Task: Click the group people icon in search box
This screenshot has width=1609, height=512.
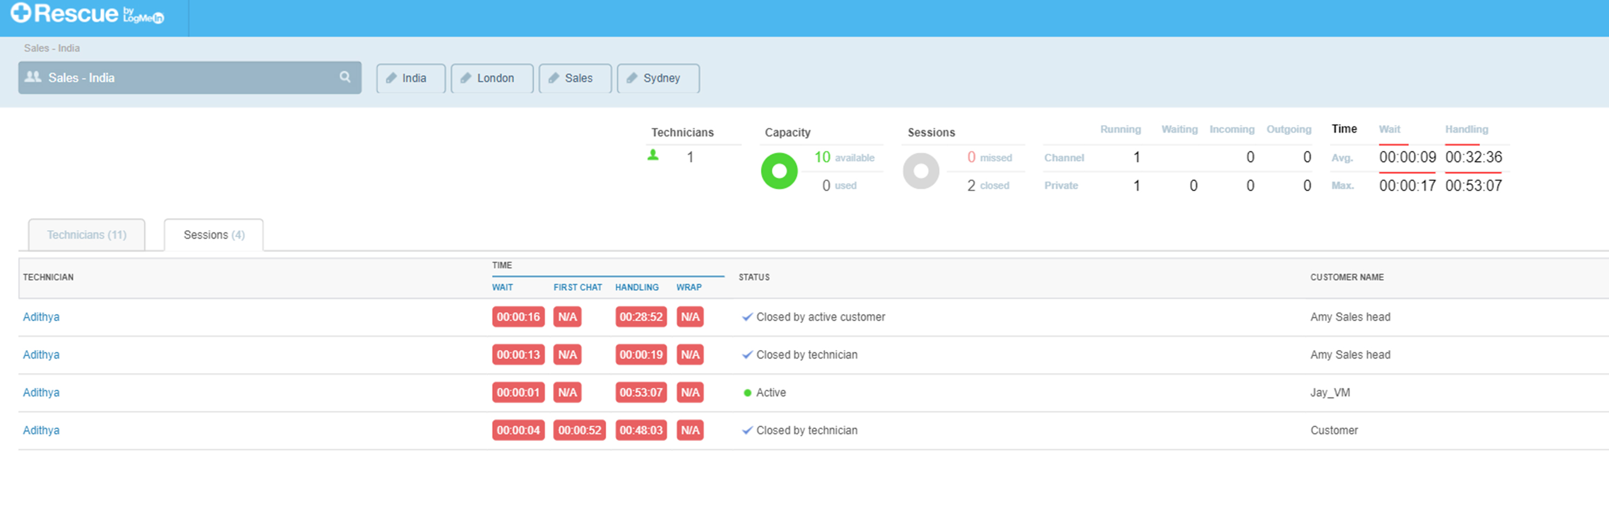Action: [33, 77]
